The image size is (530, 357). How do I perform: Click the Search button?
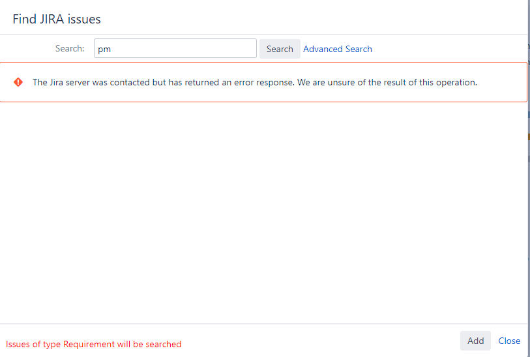click(x=280, y=49)
